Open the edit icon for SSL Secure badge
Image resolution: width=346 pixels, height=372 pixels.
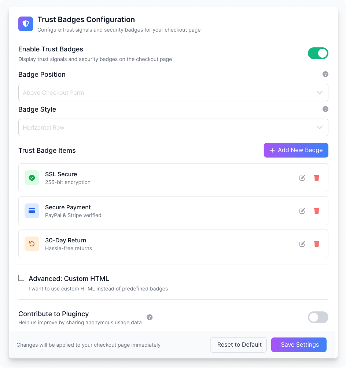(x=302, y=178)
